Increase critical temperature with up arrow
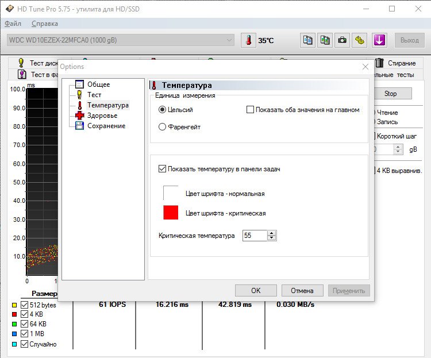 (272, 233)
